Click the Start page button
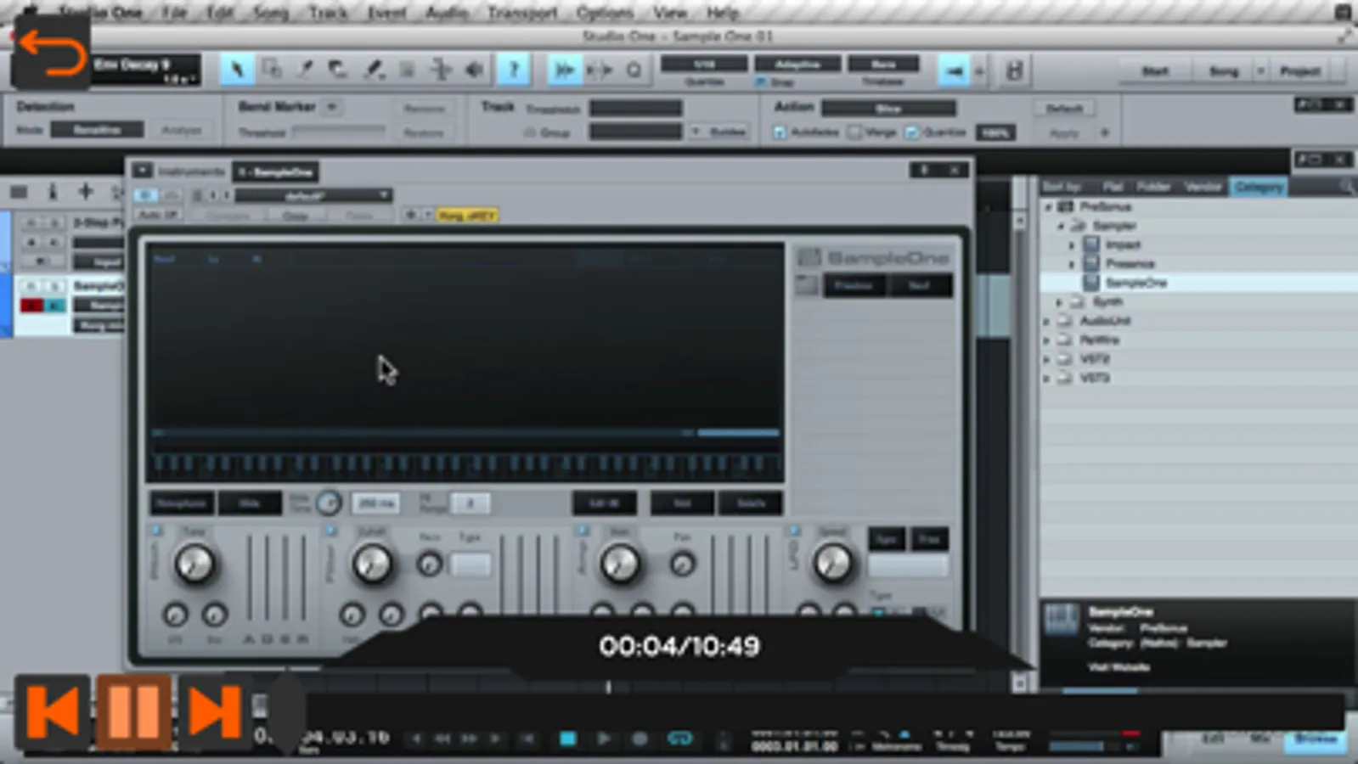 coord(1155,71)
